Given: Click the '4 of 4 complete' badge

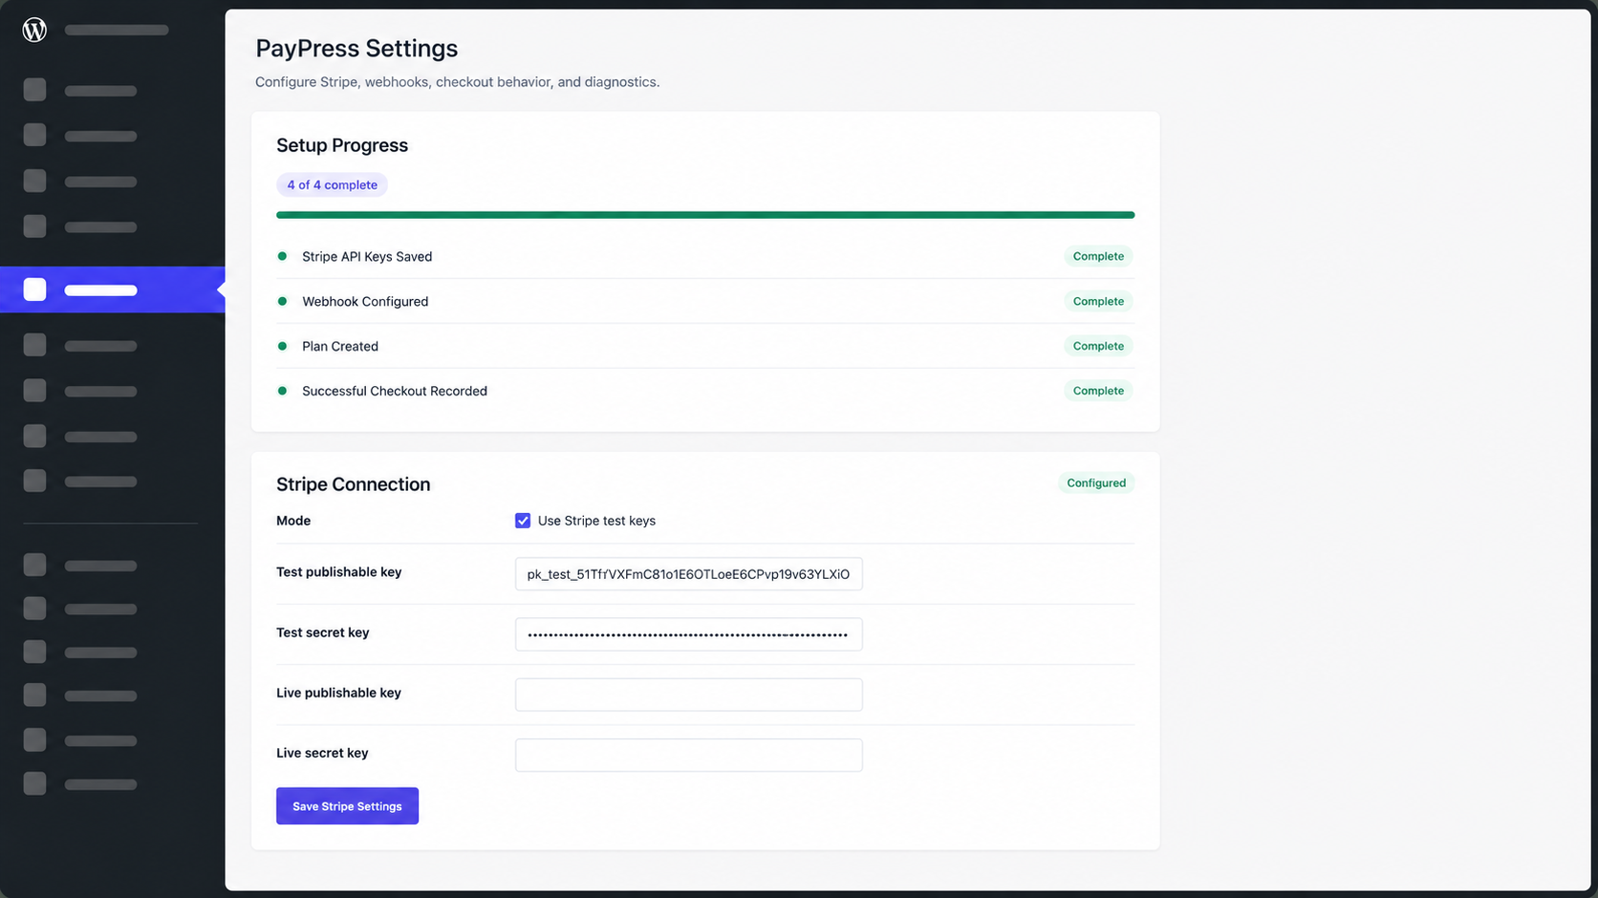Looking at the screenshot, I should coord(332,184).
